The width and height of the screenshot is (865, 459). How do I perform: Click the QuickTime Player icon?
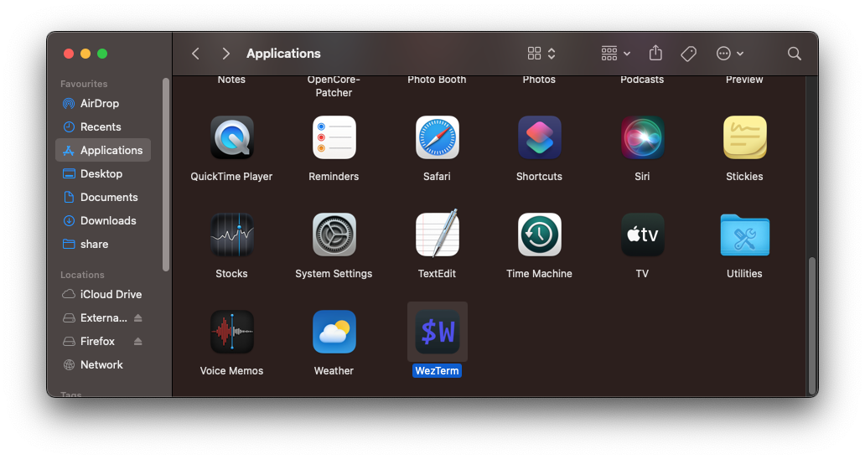coord(231,138)
